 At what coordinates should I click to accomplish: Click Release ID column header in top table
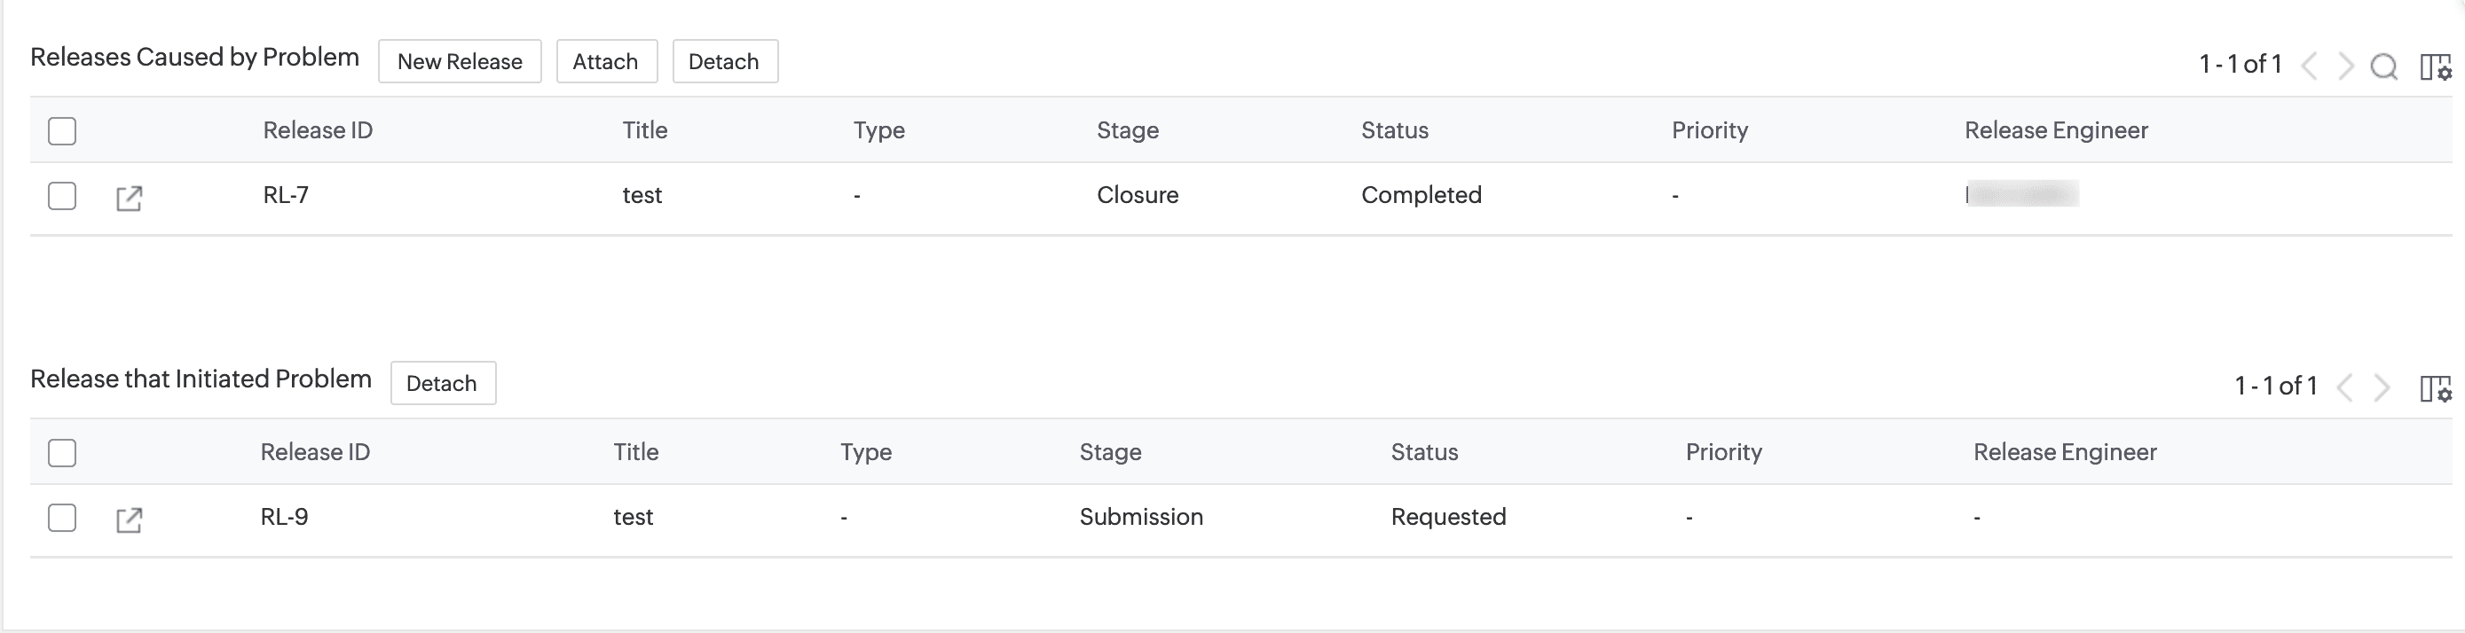pyautogui.click(x=318, y=131)
